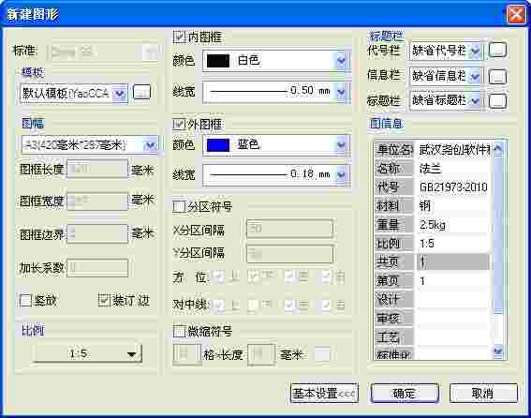This screenshot has width=531, height=418.
Task: Select the 单位名称 value 武汉尧创软件
Action: 454,150
